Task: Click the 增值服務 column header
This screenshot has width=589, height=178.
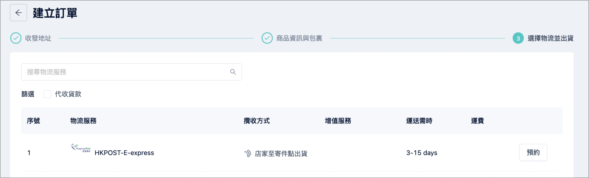Action: click(338, 121)
